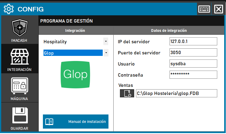This screenshot has height=134, width=226.
Task: Select the highlighted Glop combo box
Action: tap(73, 53)
